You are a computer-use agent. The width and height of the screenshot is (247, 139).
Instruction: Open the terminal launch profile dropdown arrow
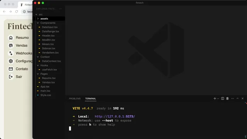(x=218, y=99)
